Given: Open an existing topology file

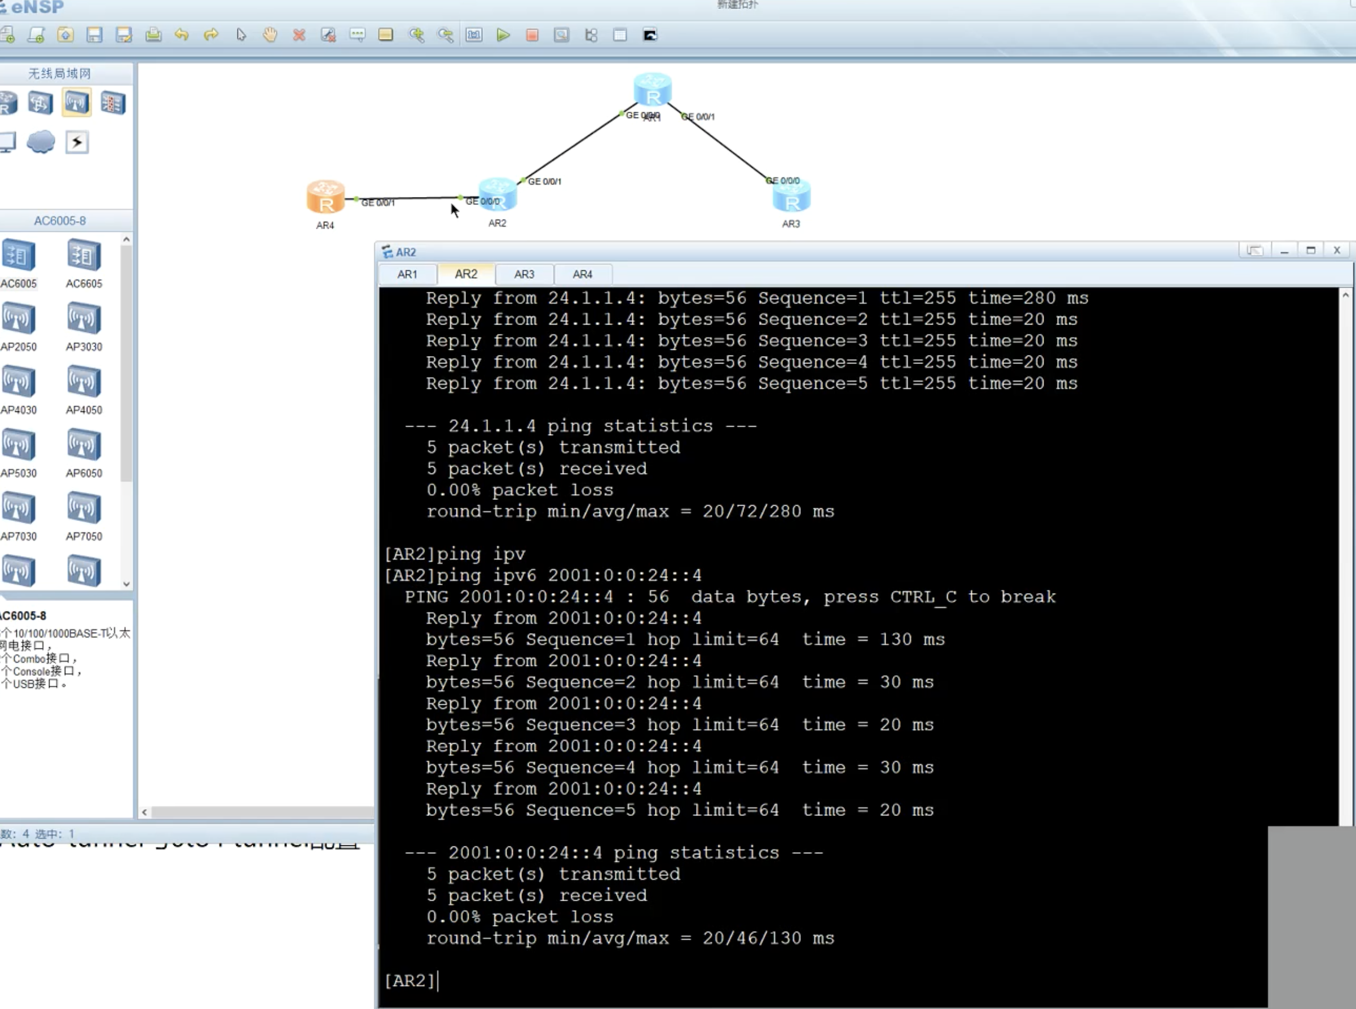Looking at the screenshot, I should coord(65,35).
